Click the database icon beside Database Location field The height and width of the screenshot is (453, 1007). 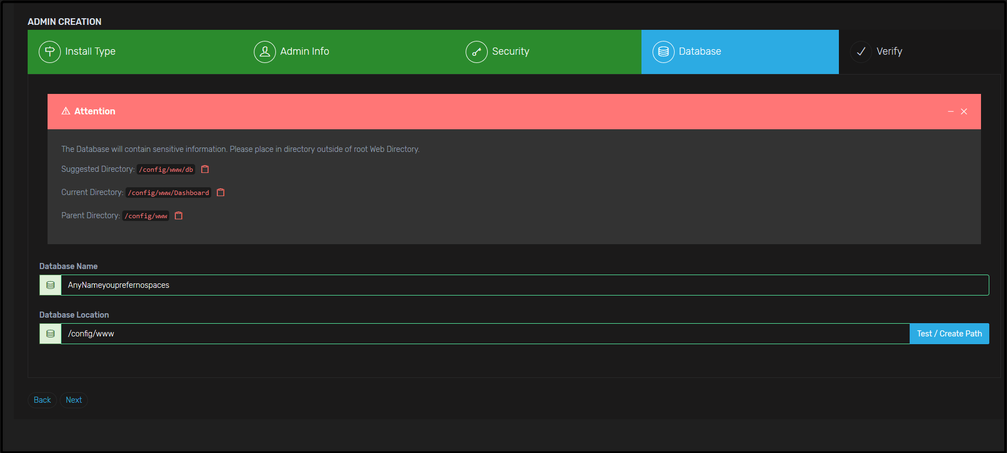pos(50,334)
